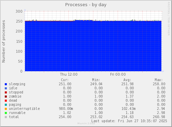Click the 'stopped' legend label

(x=16, y=92)
